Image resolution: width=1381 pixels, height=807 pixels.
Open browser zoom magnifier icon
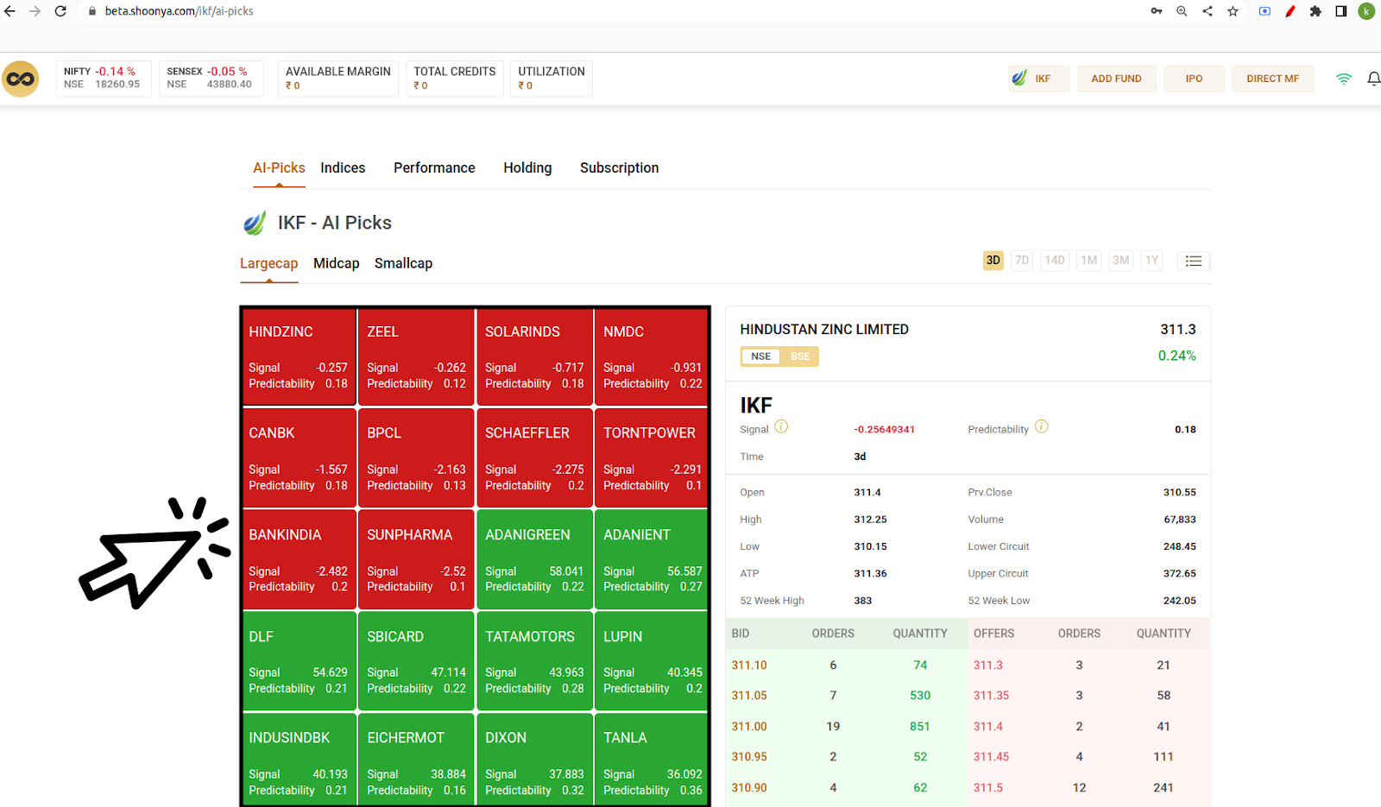(x=1182, y=11)
